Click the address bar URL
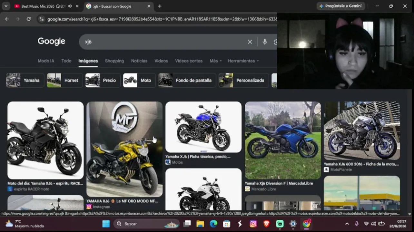This screenshot has height=232, width=414. 162,19
